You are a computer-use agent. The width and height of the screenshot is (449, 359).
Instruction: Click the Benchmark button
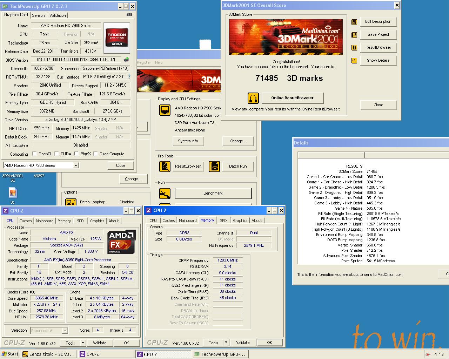click(x=213, y=194)
